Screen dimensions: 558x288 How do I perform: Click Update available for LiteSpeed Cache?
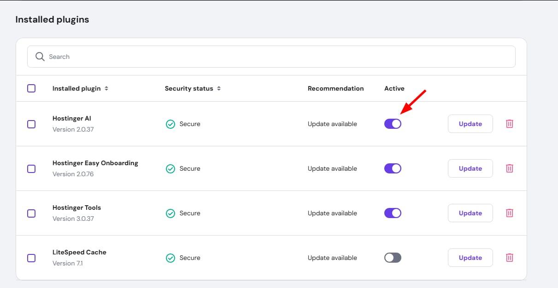(x=332, y=258)
